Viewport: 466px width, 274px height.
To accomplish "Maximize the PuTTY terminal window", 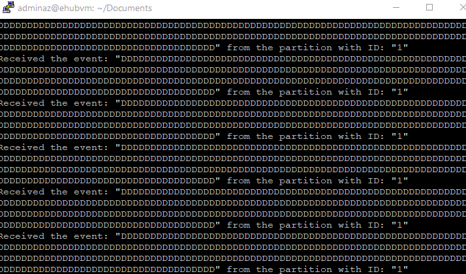I will coord(429,7).
